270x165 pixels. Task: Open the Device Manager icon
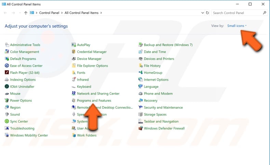pyautogui.click(x=74, y=59)
